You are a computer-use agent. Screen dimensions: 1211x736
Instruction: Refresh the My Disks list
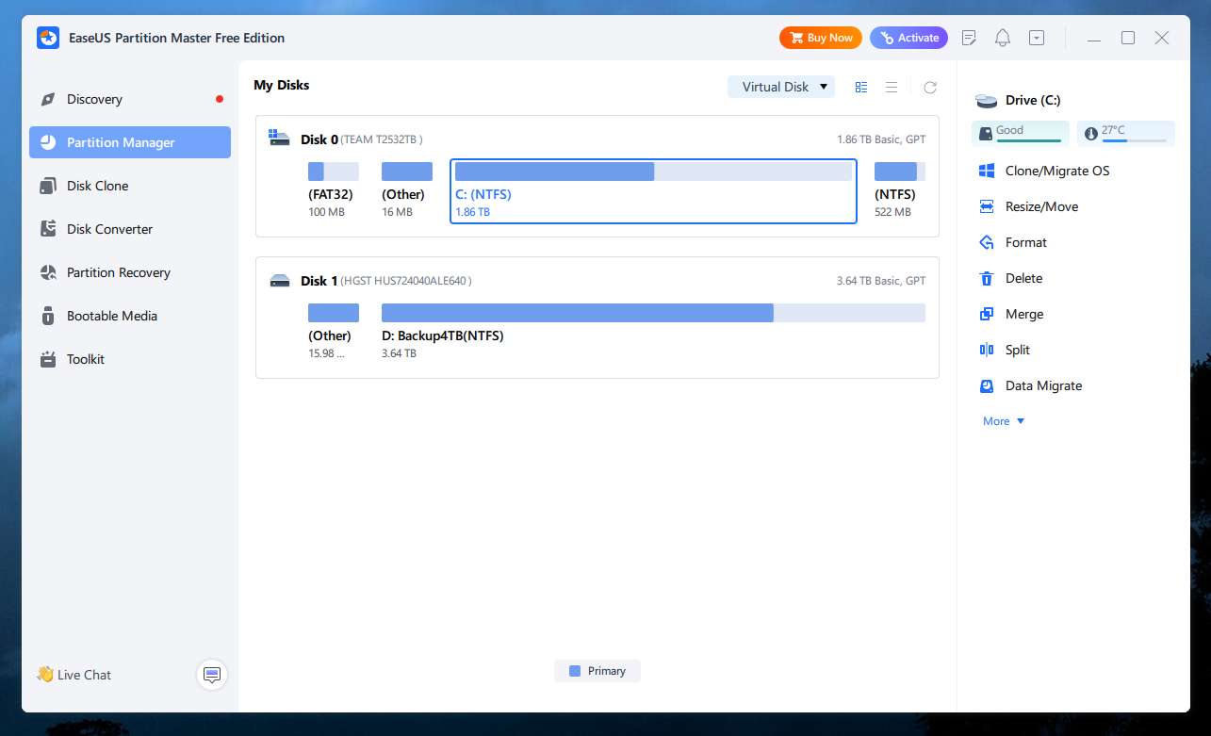[x=930, y=87]
